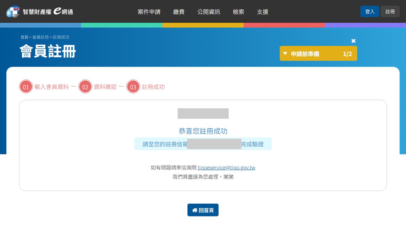Image resolution: width=406 pixels, height=228 pixels.
Task: Open the 公開資訊 menu
Action: [209, 12]
